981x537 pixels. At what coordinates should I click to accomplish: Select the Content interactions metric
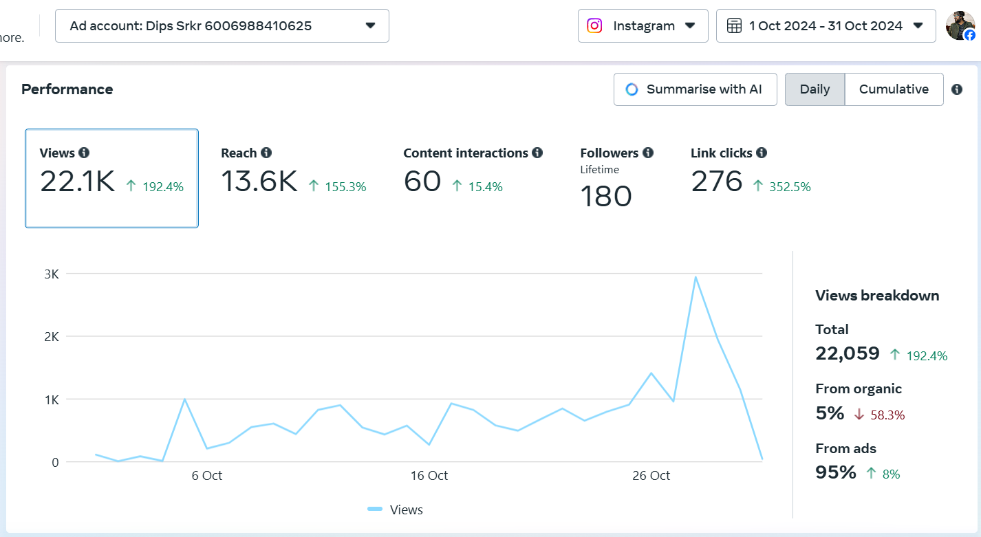coord(473,172)
